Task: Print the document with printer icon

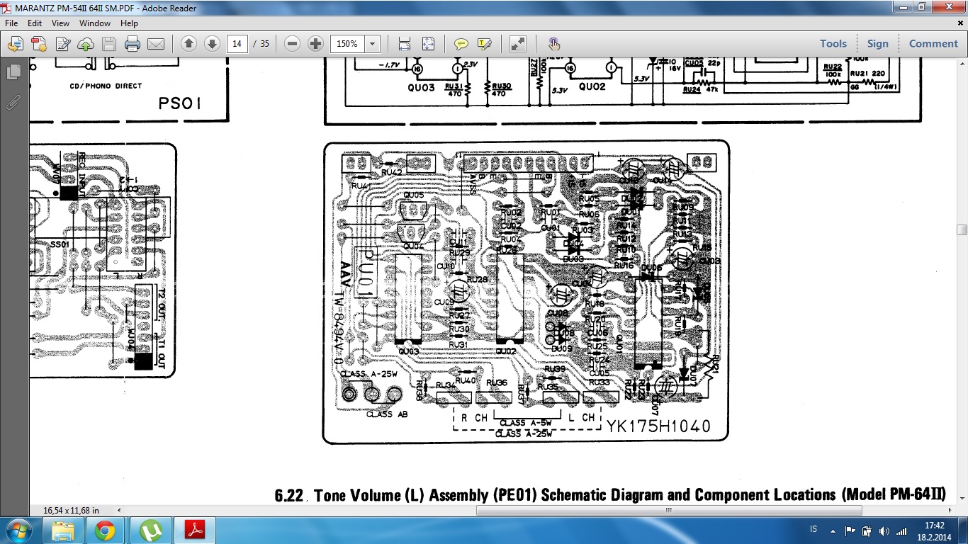Action: click(133, 44)
